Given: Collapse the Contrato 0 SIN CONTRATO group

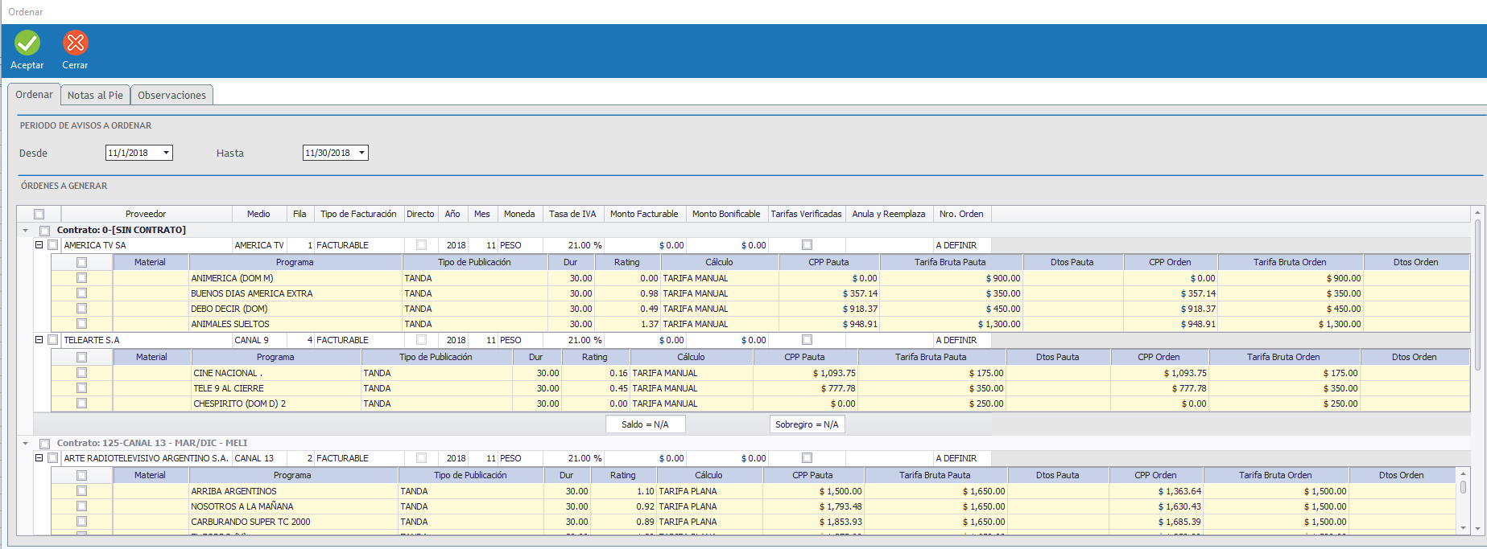Looking at the screenshot, I should 26,231.
